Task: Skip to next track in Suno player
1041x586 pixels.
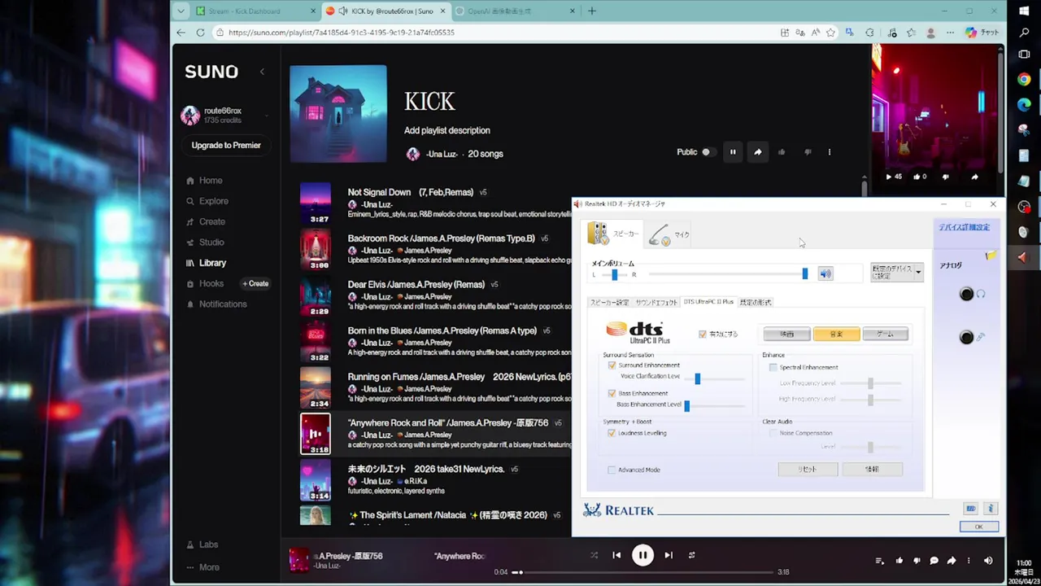Action: tap(669, 555)
